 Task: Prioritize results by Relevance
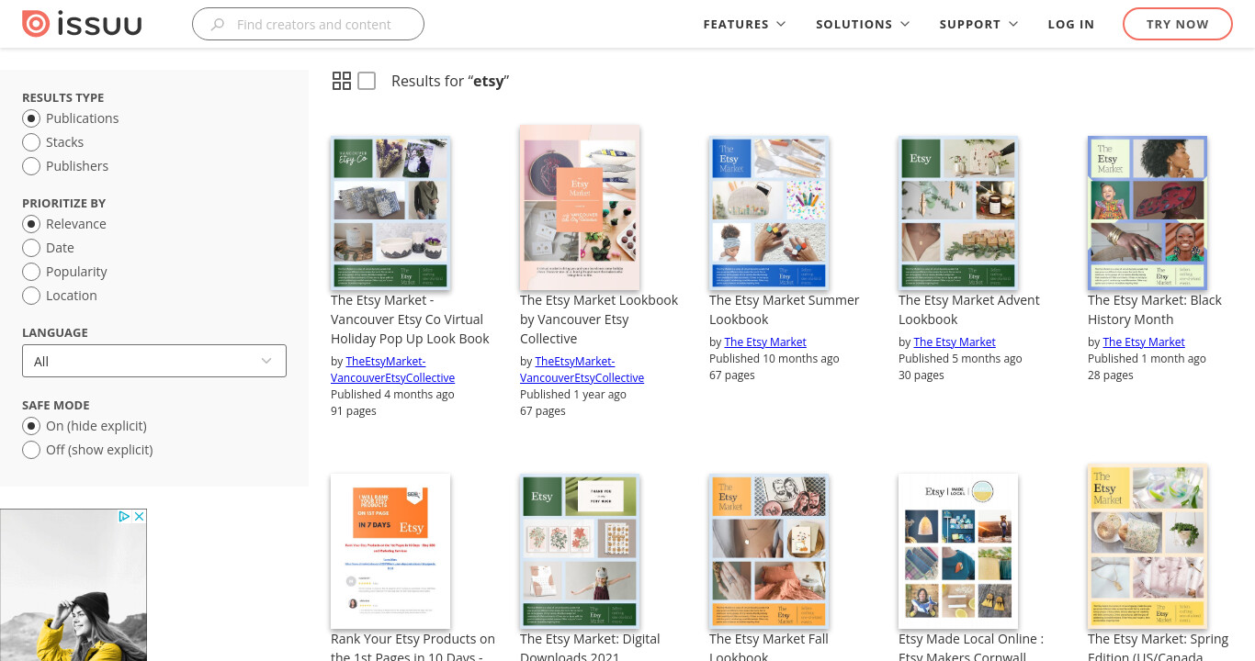point(31,224)
